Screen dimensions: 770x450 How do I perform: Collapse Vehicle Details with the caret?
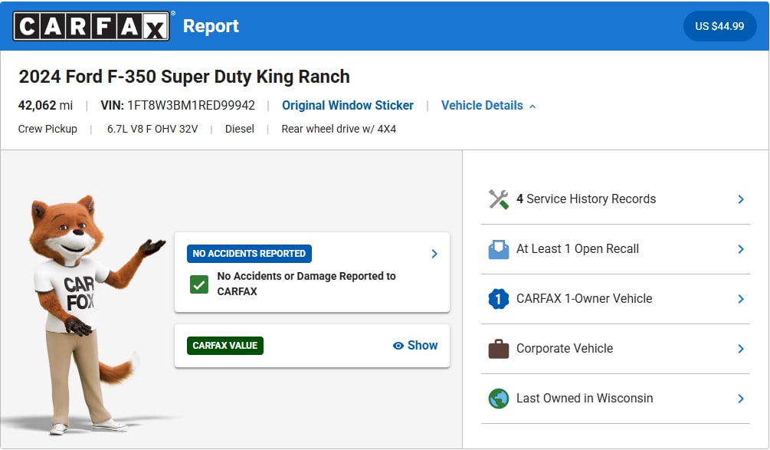pos(532,106)
